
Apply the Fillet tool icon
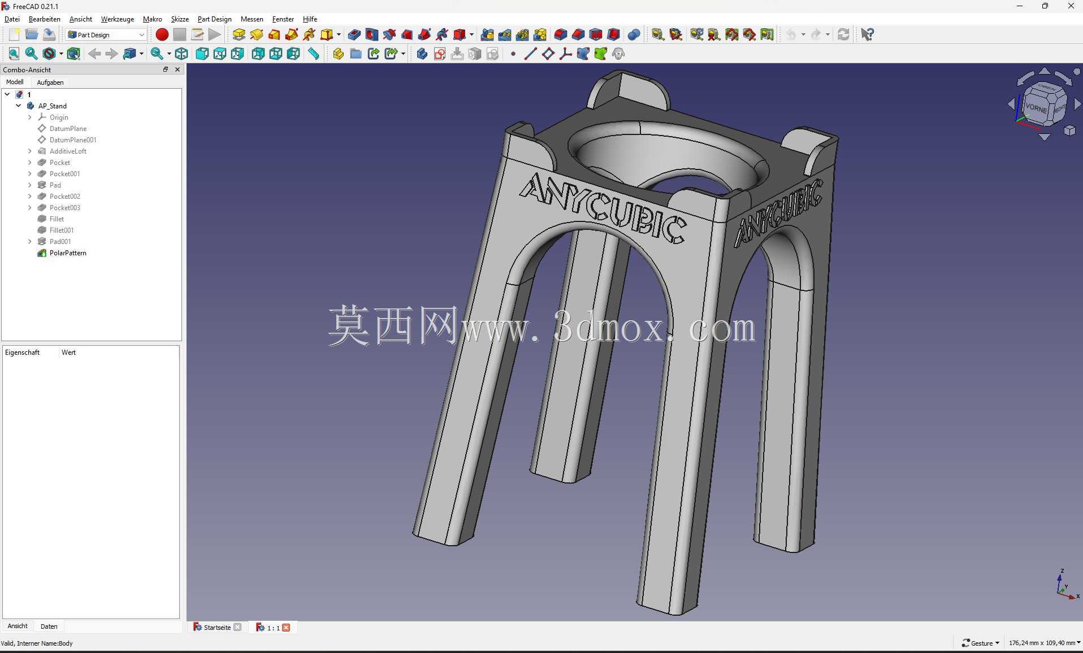560,34
